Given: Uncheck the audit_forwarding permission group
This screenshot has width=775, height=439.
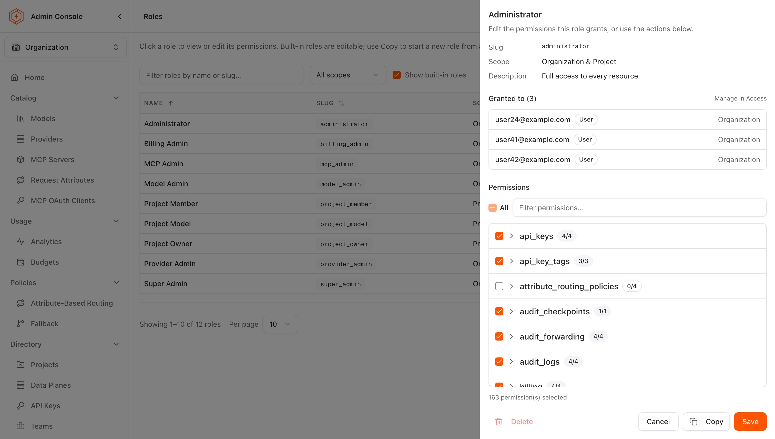Looking at the screenshot, I should tap(499, 336).
